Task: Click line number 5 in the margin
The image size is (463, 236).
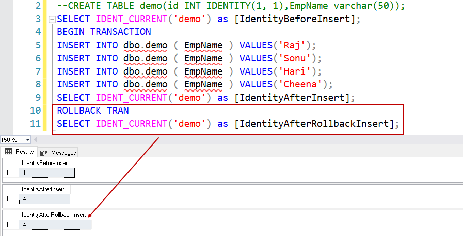Action: click(x=38, y=46)
